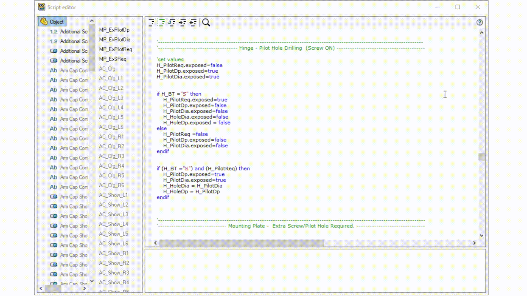Click the increase indent icon

tap(182, 22)
